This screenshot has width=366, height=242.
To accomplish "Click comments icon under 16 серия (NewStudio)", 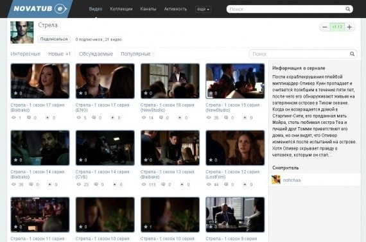I will 161,117.
